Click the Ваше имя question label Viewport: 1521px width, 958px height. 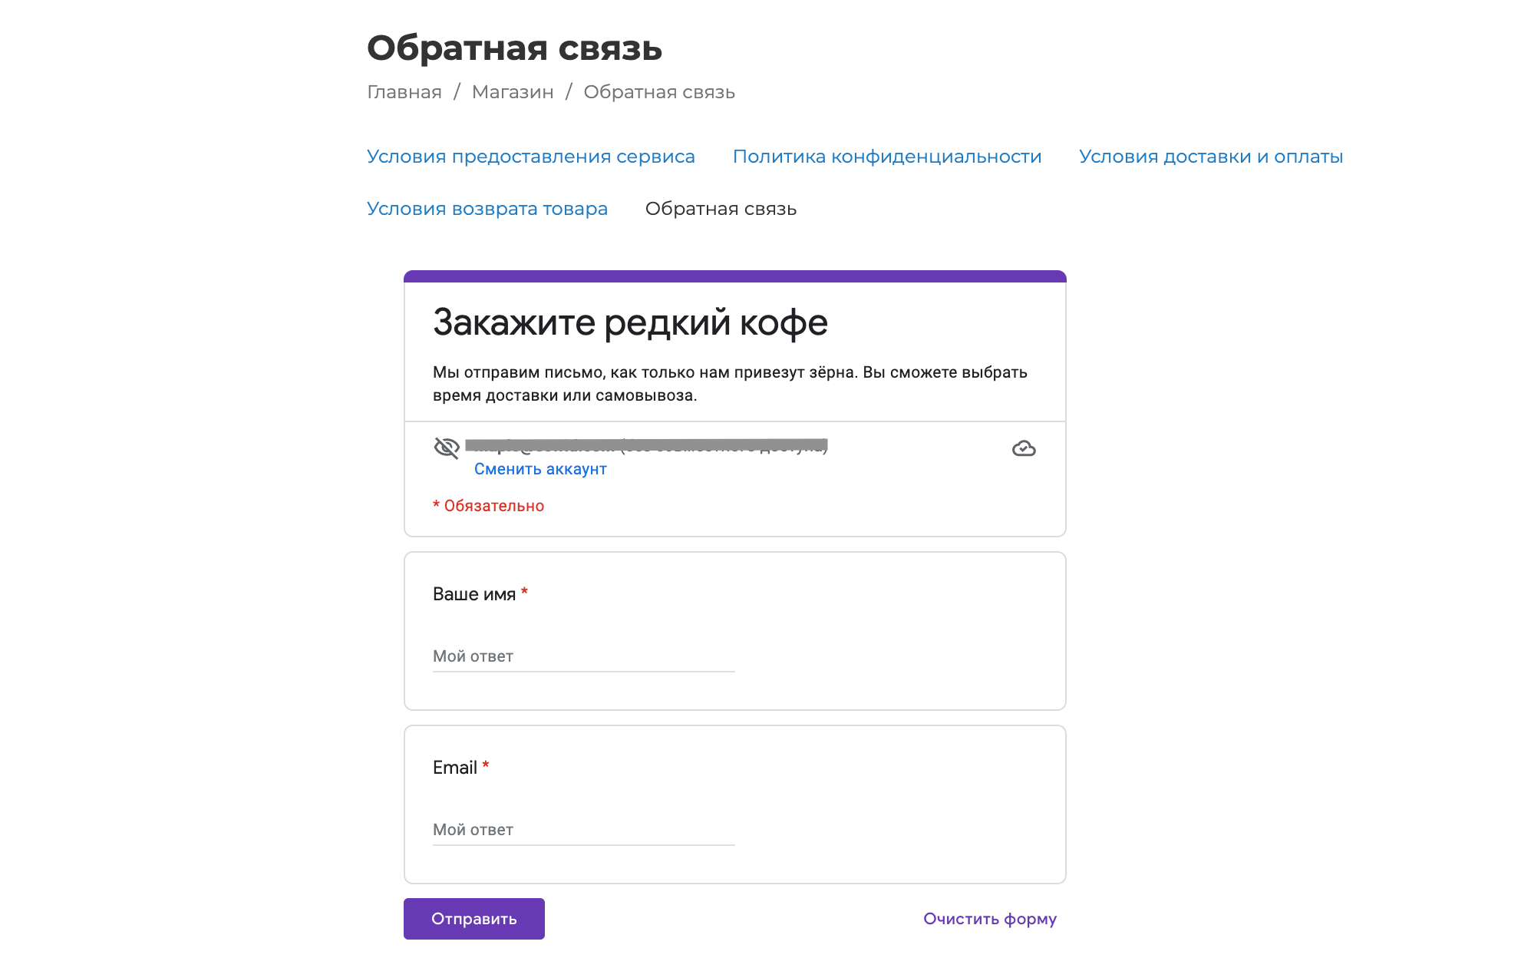(474, 594)
